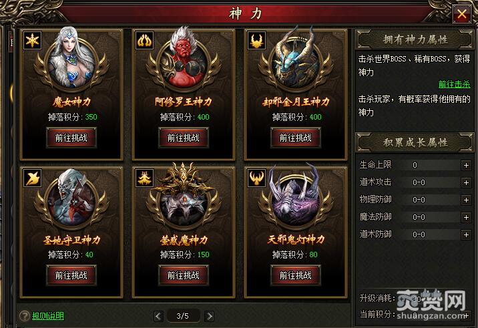This screenshot has height=328, width=478.
Task: Open the 规则说明 rules link
Action: click(48, 316)
